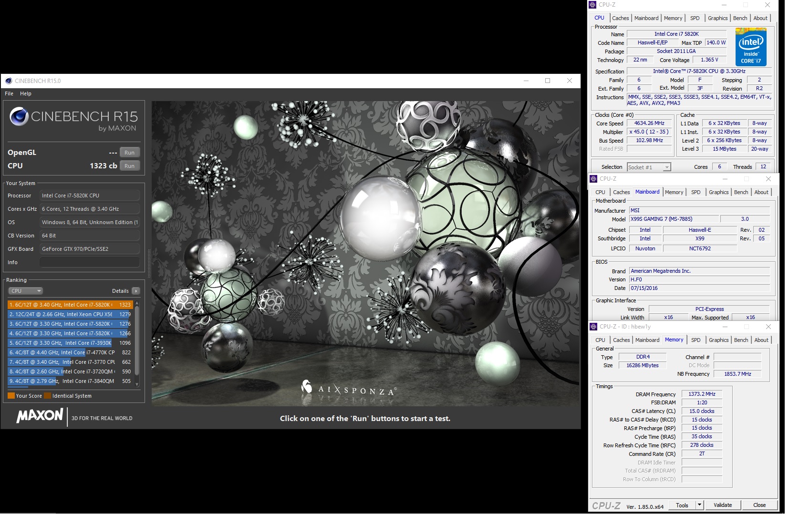Image resolution: width=789 pixels, height=515 pixels.
Task: Click the NB Frequency value 1853.7 MHz
Action: [737, 374]
